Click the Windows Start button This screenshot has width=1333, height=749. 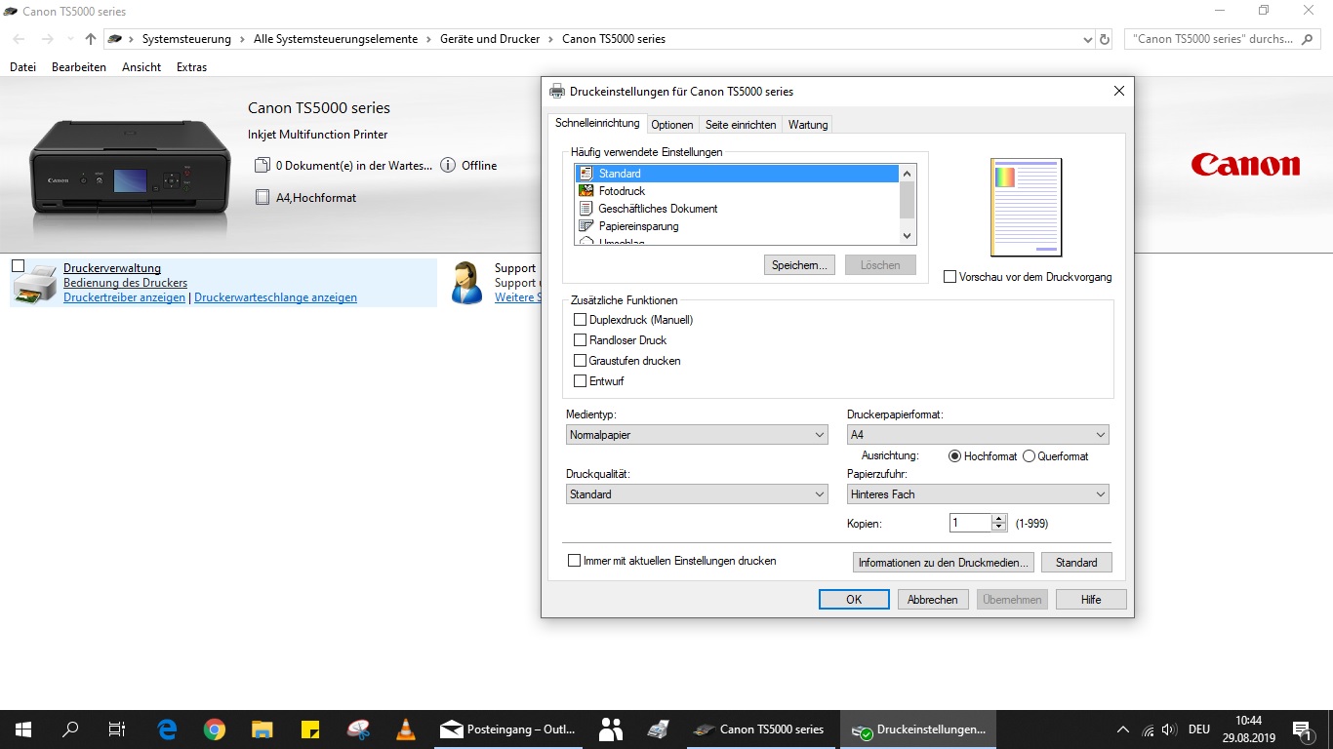point(23,729)
